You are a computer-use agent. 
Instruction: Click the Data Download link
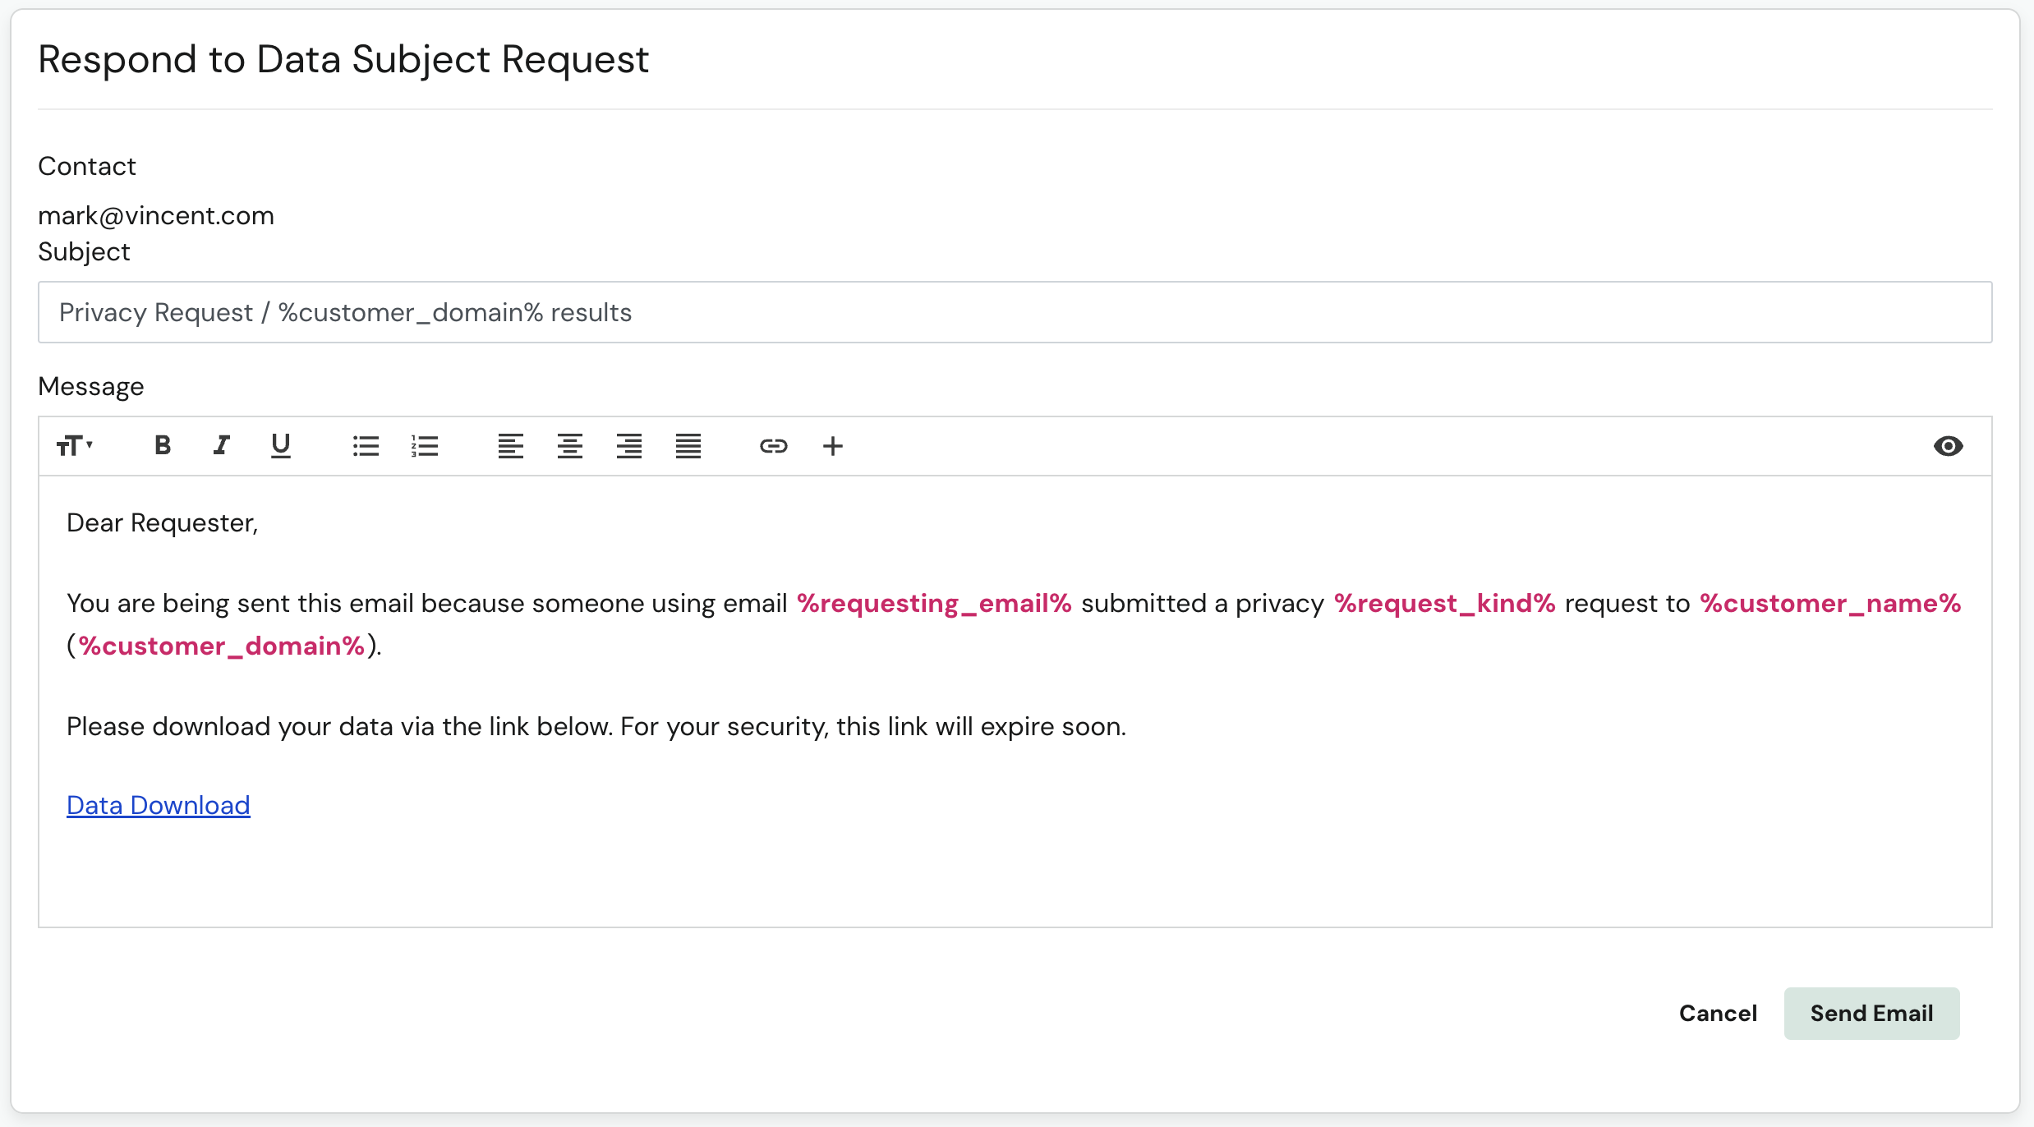pyautogui.click(x=159, y=805)
